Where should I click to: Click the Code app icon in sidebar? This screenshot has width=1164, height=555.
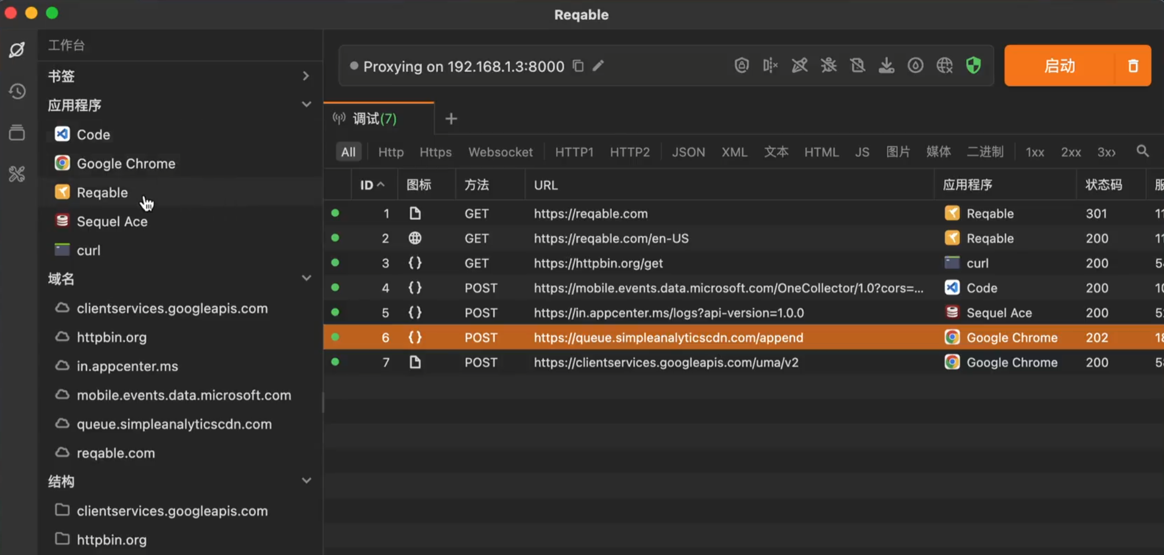(x=62, y=134)
